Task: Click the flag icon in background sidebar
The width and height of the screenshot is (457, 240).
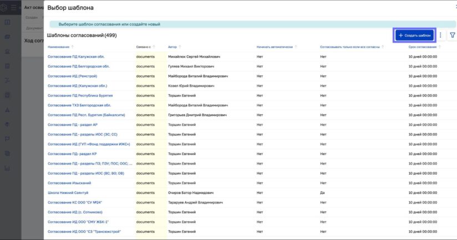Action: point(7,139)
